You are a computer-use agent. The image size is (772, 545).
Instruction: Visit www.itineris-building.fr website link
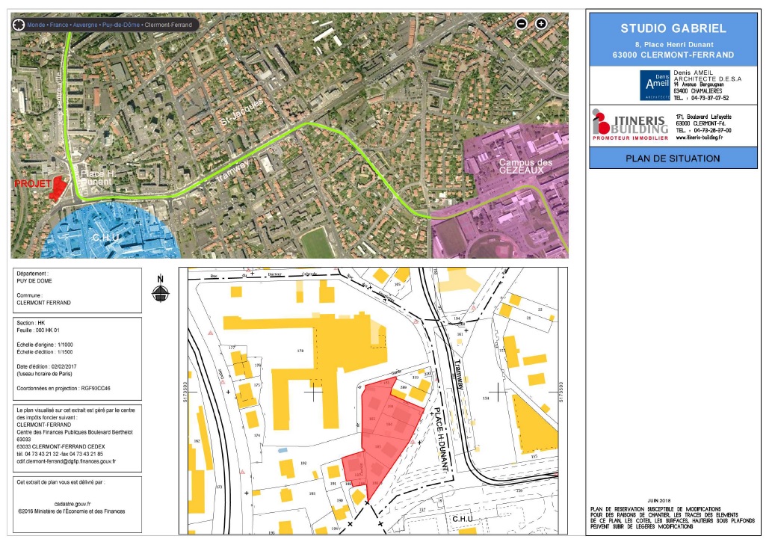point(704,138)
